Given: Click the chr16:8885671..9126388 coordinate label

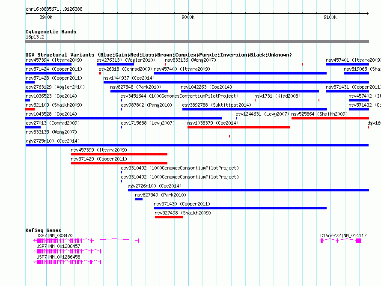Looking at the screenshot, I should pos(54,9).
